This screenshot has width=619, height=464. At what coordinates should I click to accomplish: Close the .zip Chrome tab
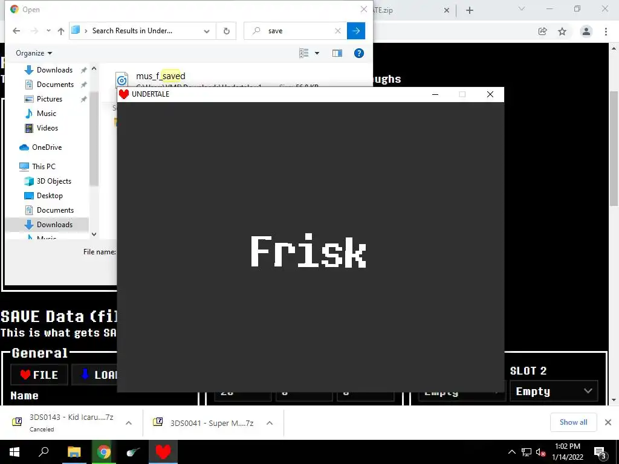(x=447, y=10)
